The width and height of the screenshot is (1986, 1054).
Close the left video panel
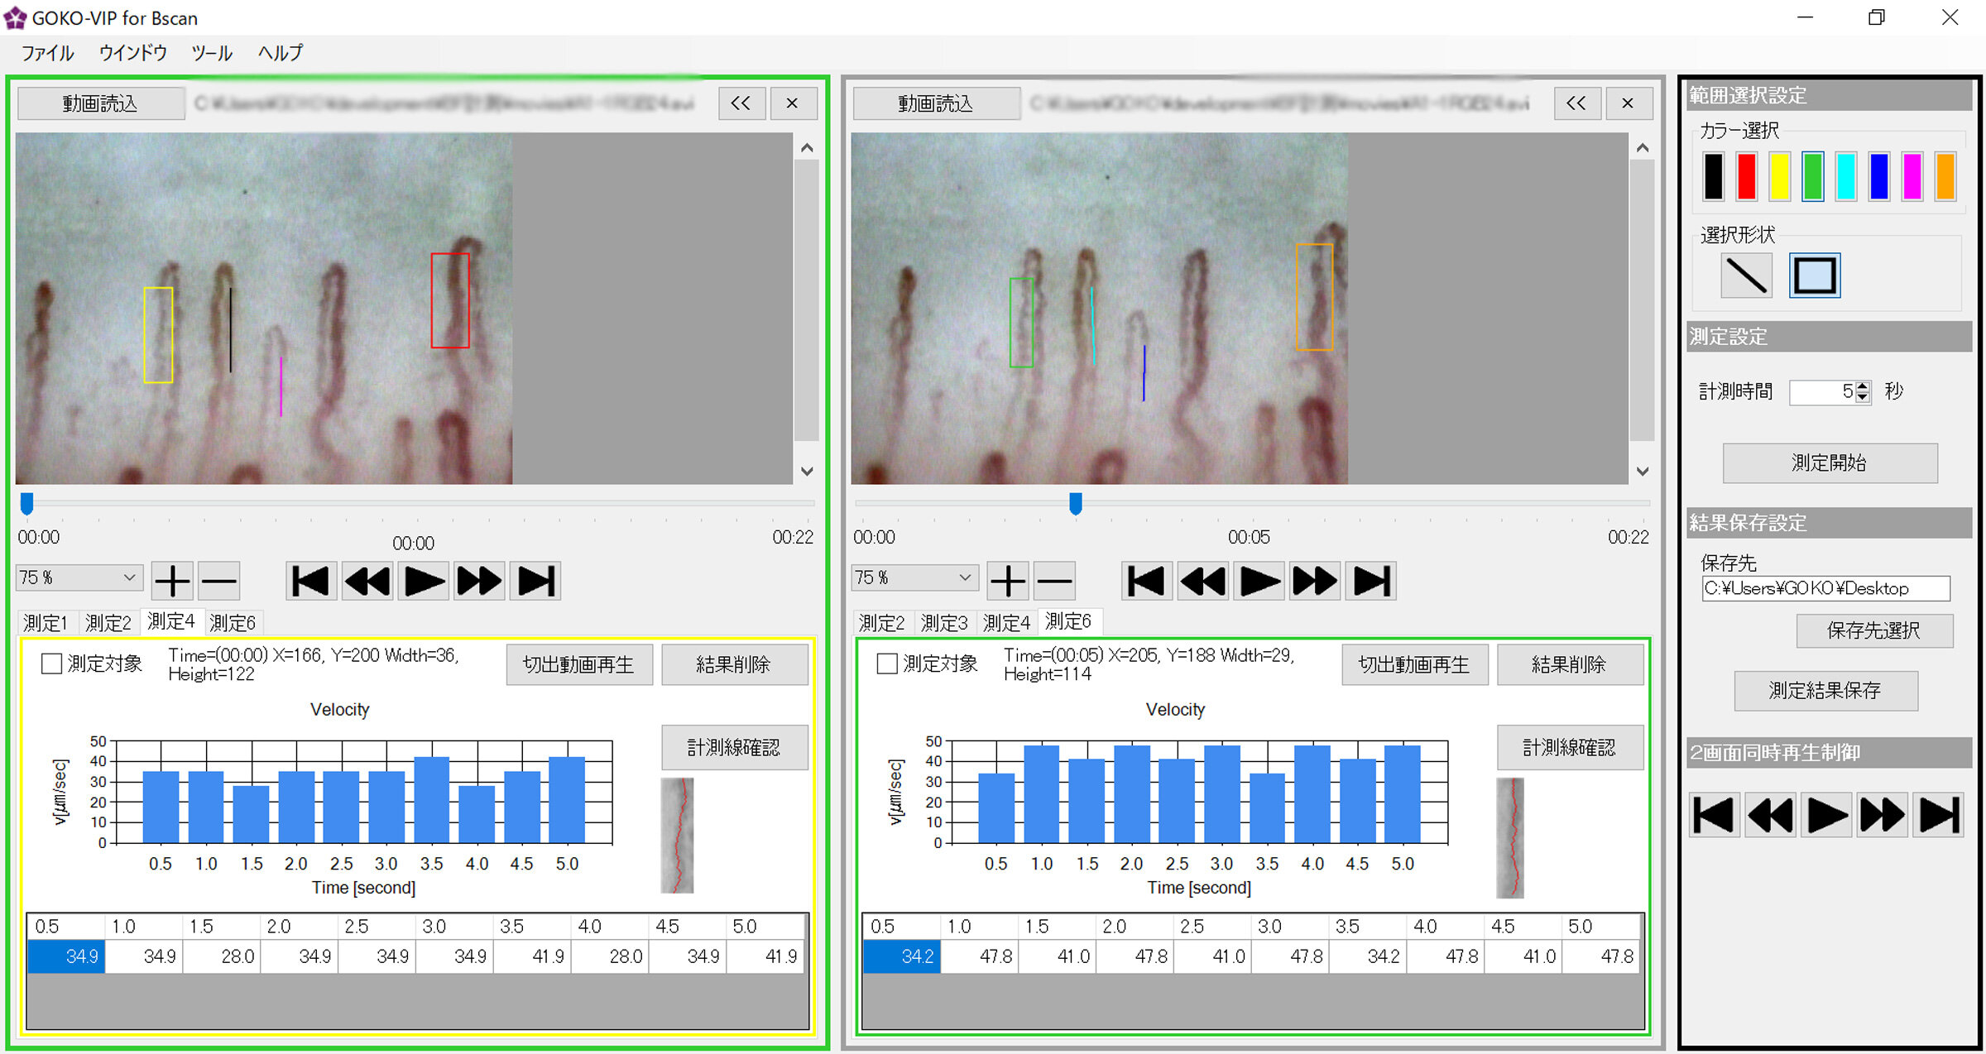pos(794,103)
